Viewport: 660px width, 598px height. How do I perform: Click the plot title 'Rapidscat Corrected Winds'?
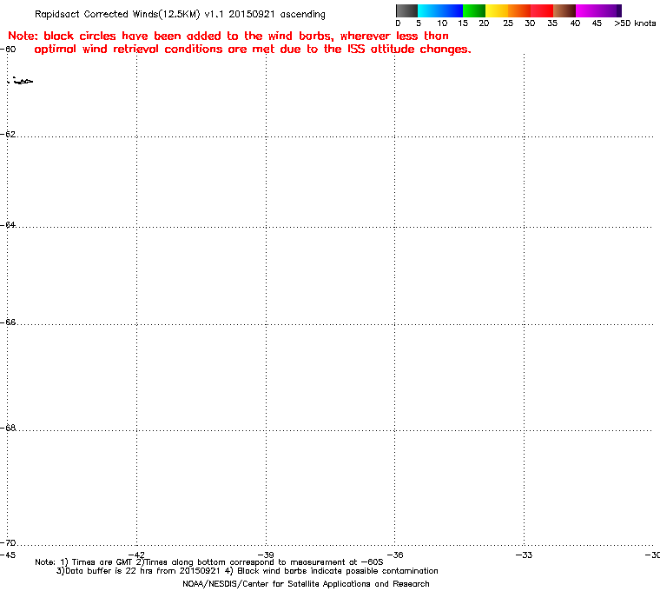click(180, 14)
